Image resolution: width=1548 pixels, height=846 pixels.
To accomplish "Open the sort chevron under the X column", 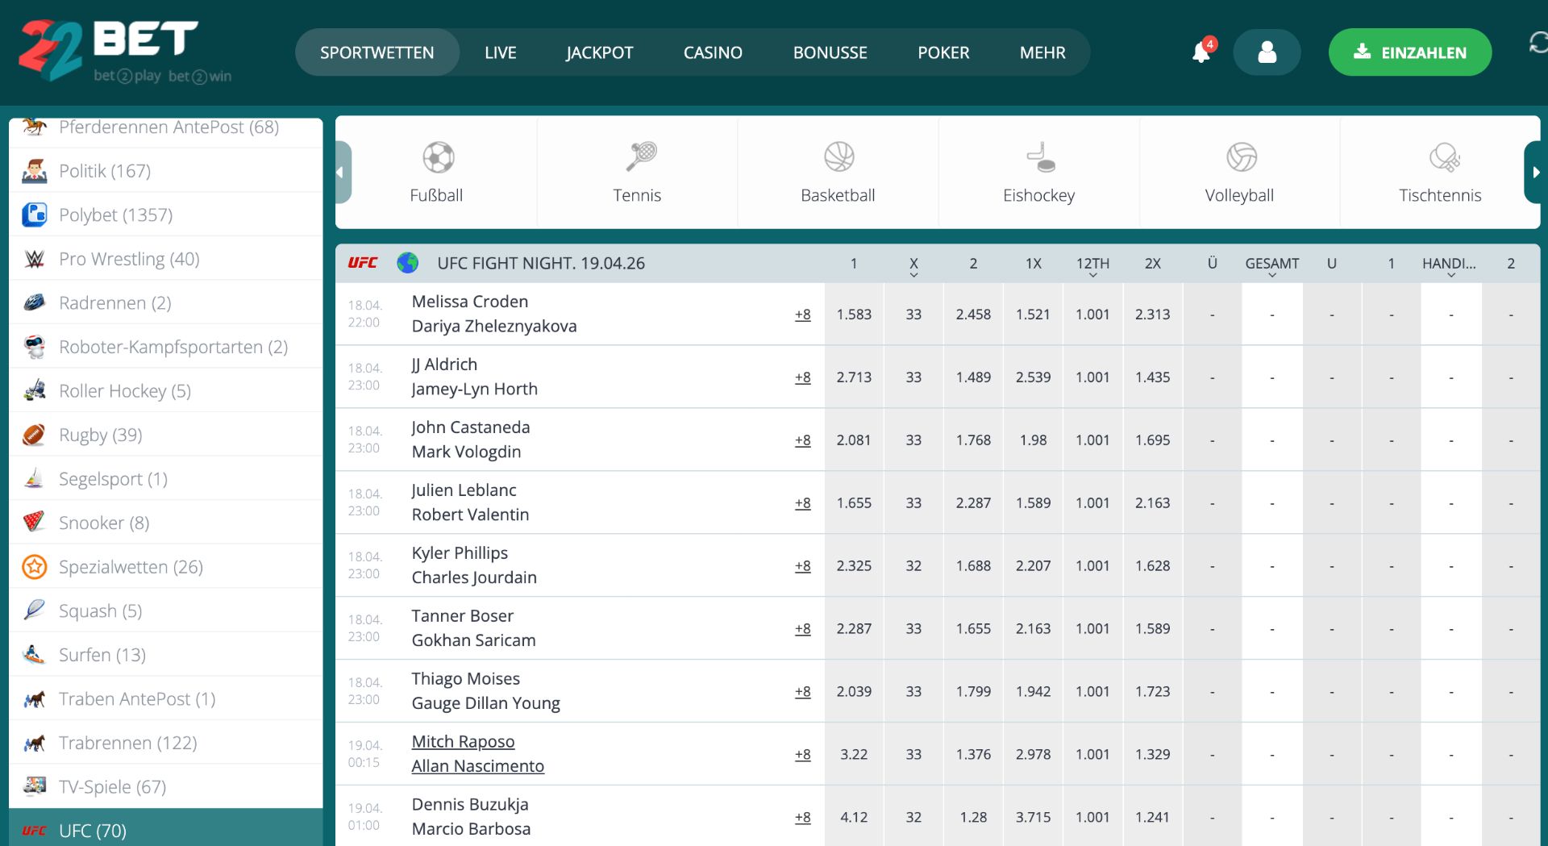I will tap(913, 274).
